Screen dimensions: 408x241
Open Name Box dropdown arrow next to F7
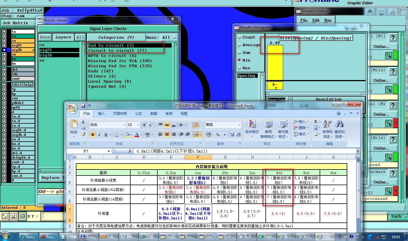pos(109,151)
